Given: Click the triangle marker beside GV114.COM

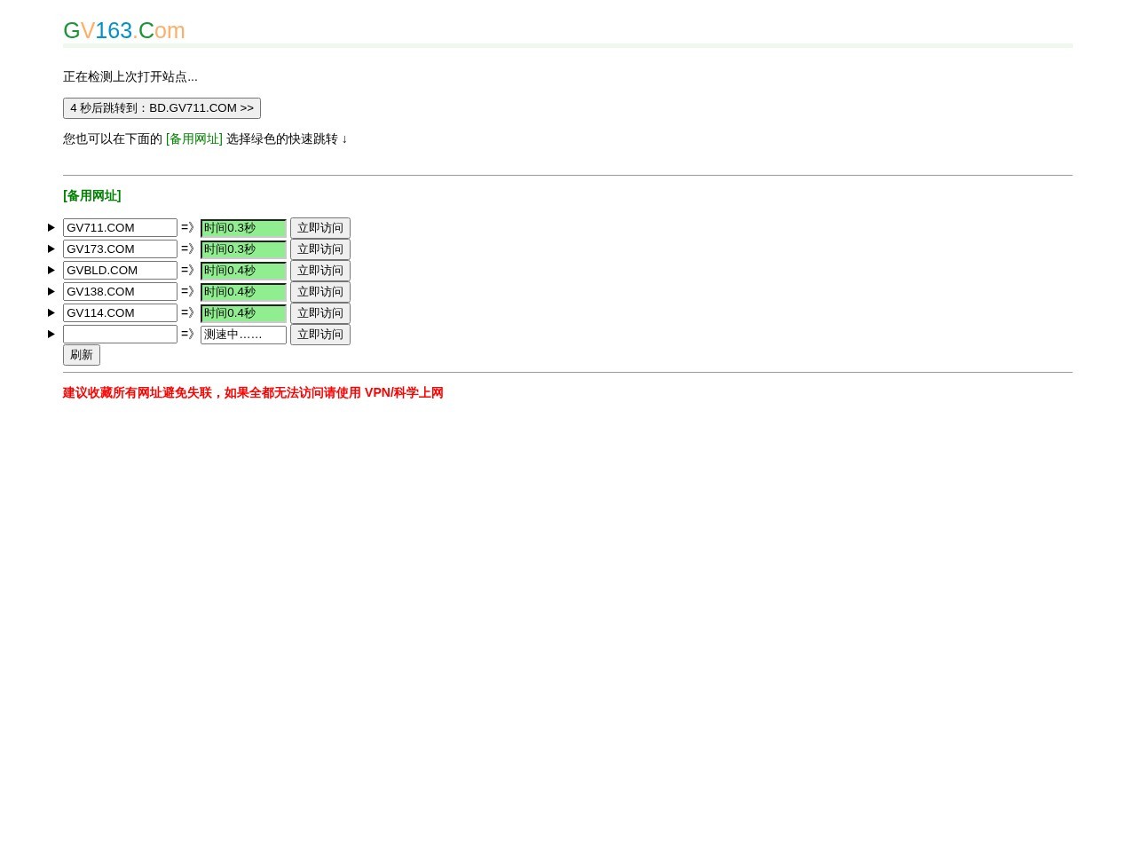Looking at the screenshot, I should tap(51, 313).
